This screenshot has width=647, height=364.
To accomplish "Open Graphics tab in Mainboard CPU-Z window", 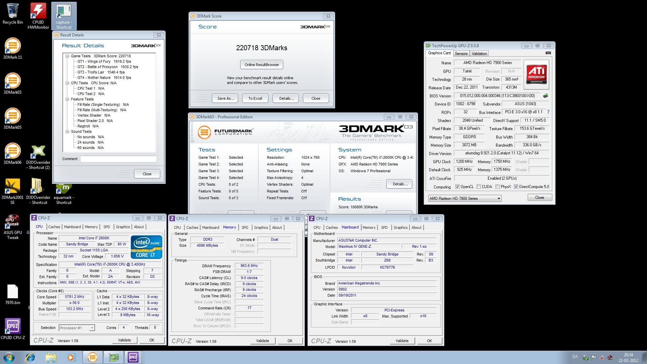I will 400,227.
